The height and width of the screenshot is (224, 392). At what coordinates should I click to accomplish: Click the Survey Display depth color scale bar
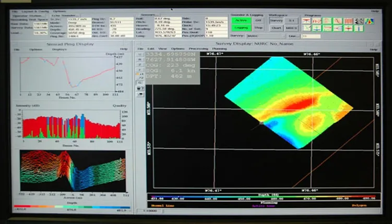264,196
